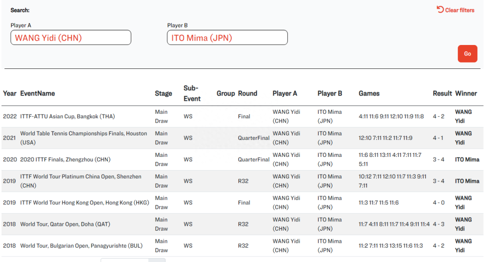Click the Round column header

[247, 93]
